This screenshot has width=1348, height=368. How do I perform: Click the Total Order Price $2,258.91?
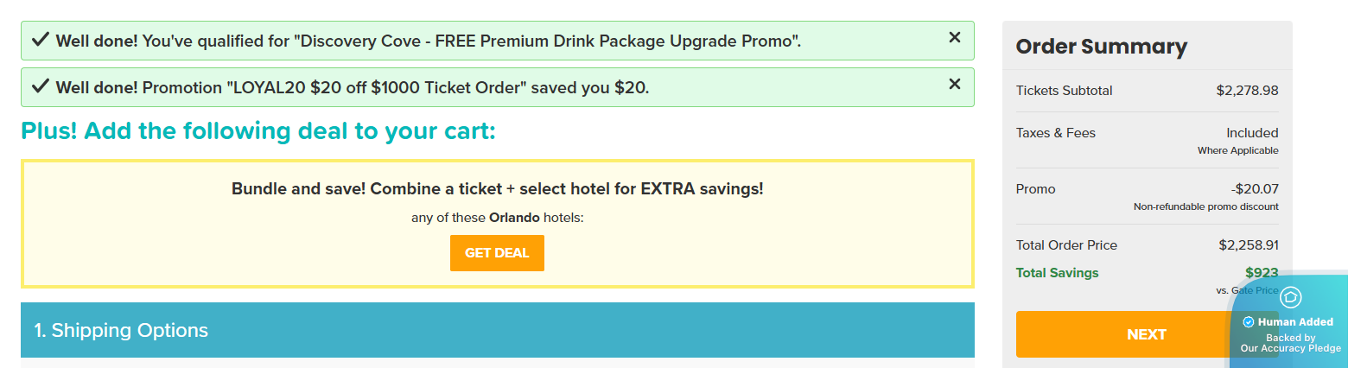pyautogui.click(x=1248, y=245)
